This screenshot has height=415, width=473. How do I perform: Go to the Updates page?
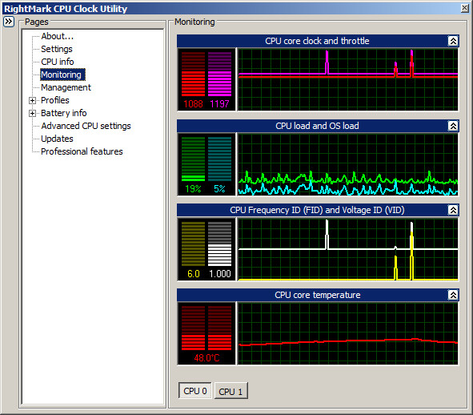pos(57,139)
